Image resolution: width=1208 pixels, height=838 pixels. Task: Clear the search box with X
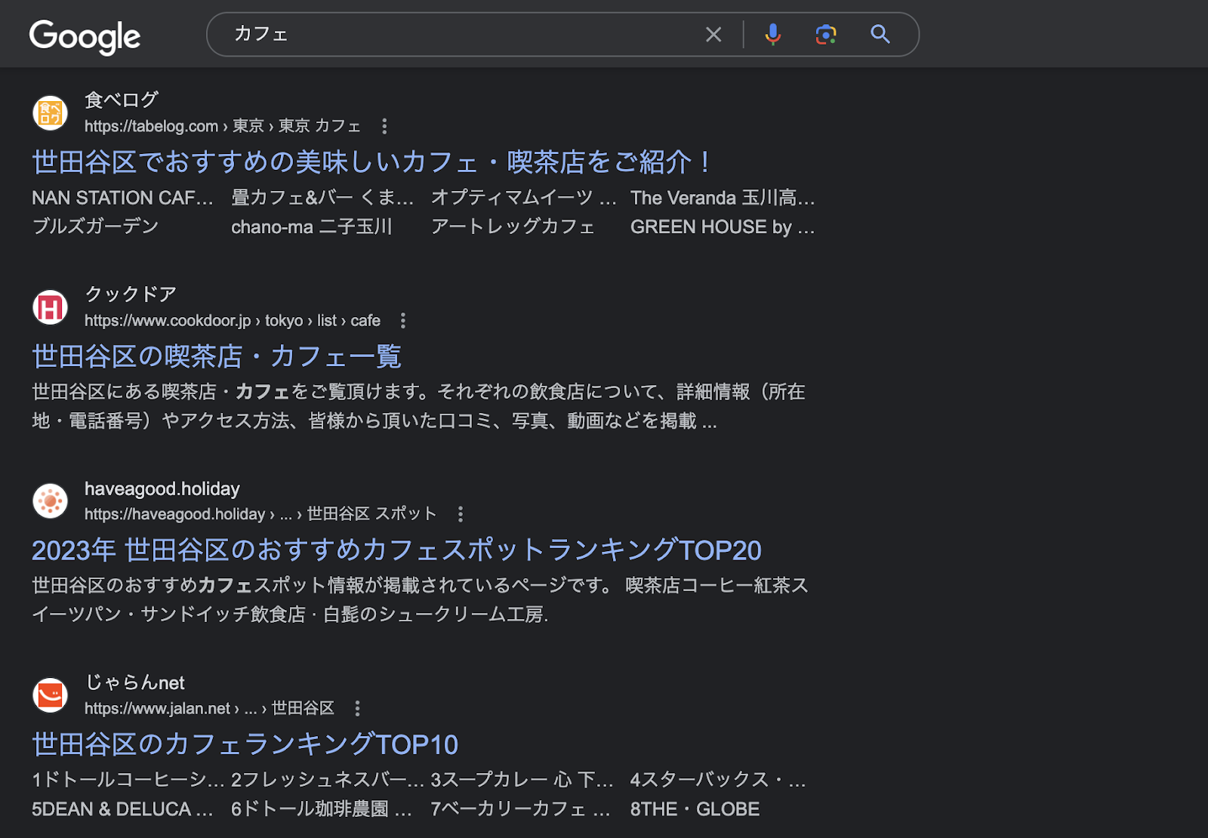(x=713, y=34)
